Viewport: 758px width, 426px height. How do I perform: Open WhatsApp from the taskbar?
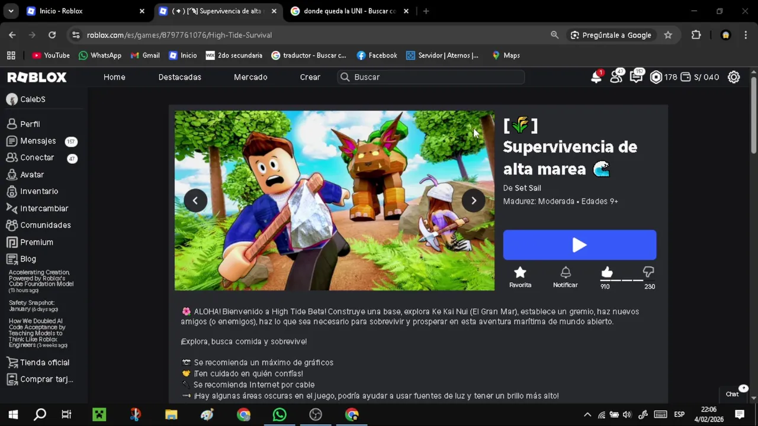tap(280, 415)
